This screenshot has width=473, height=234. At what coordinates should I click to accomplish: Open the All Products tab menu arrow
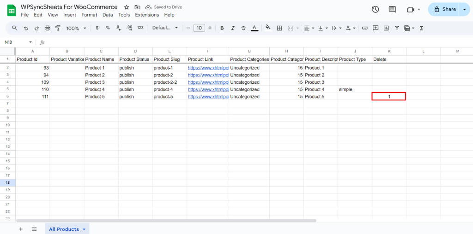click(x=84, y=229)
